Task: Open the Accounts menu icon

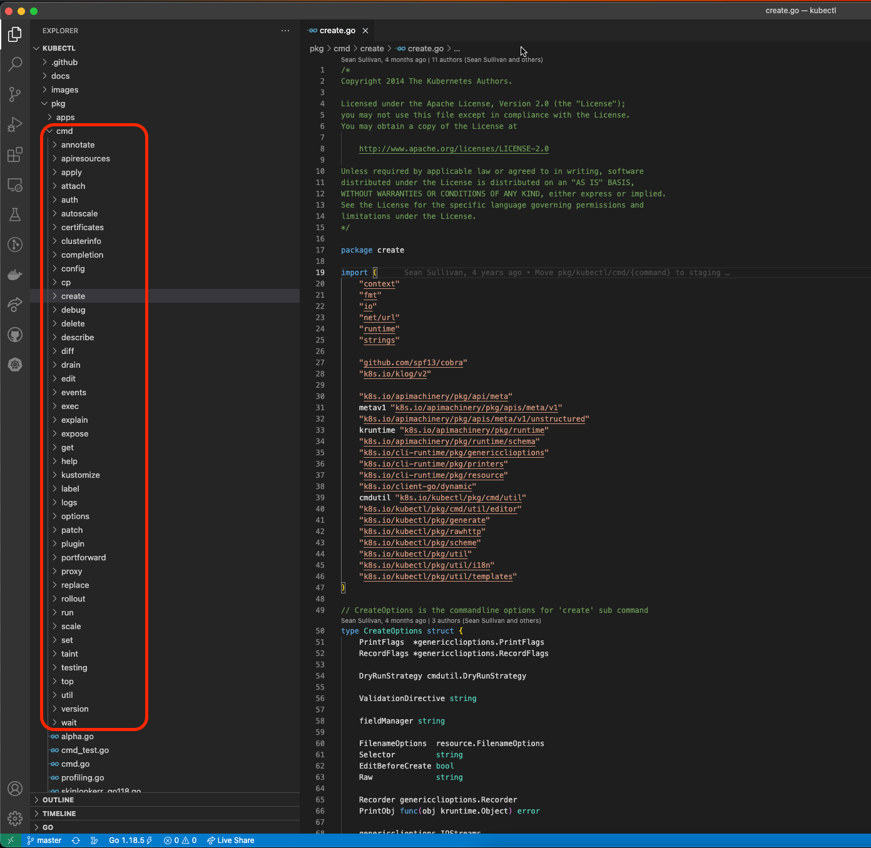Action: click(x=15, y=789)
